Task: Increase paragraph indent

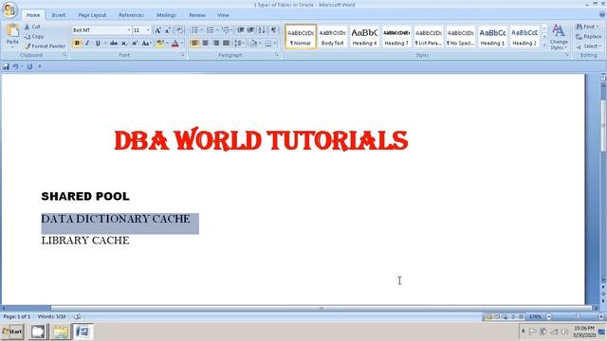Action: click(x=250, y=30)
